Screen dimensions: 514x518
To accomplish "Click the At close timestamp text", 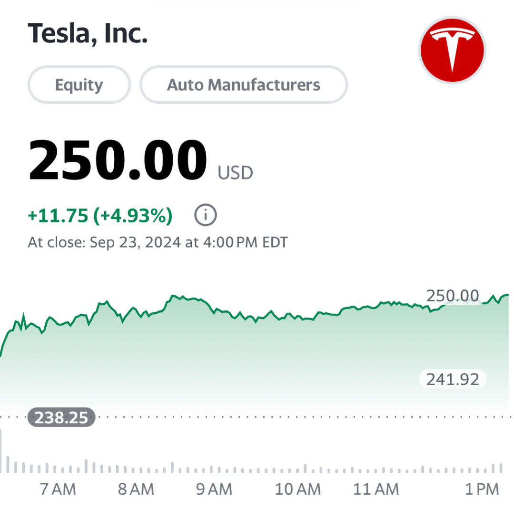I will [158, 242].
